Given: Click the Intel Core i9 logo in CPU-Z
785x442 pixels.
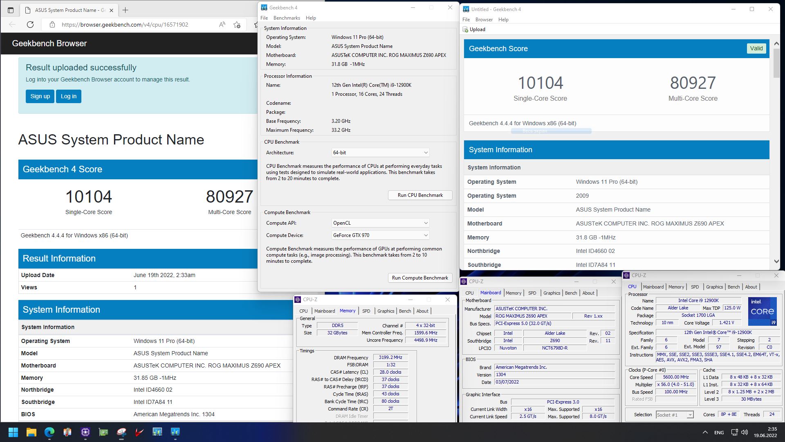Looking at the screenshot, I should tap(762, 311).
